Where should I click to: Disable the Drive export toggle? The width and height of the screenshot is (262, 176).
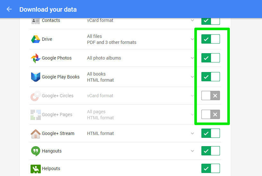(x=210, y=39)
